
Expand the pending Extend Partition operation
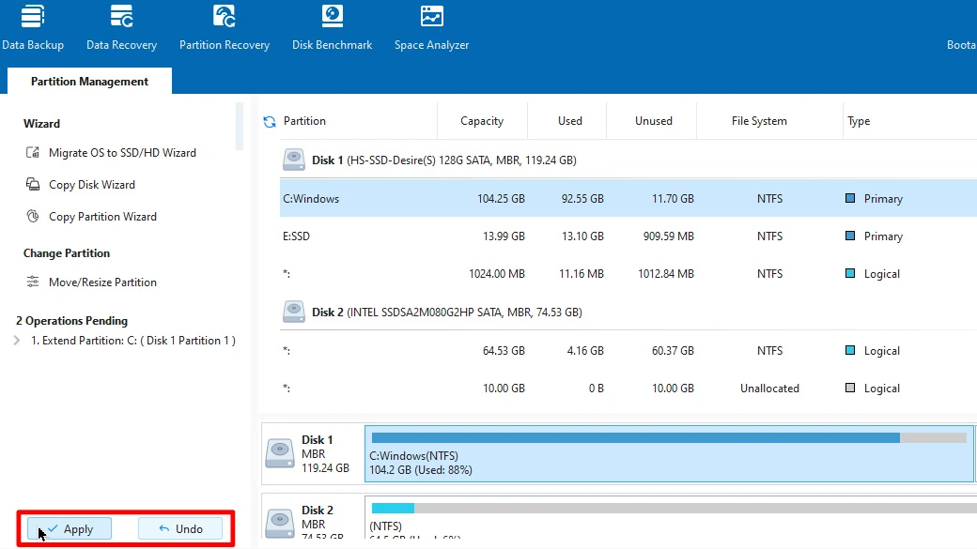(17, 341)
